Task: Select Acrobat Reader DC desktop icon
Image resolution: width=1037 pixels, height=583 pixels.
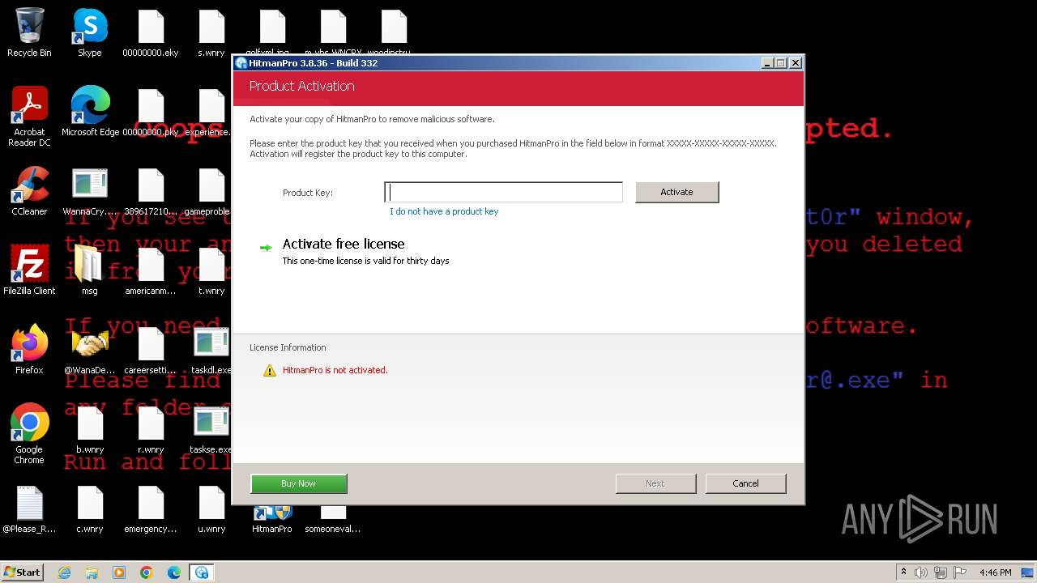Action: click(x=29, y=117)
